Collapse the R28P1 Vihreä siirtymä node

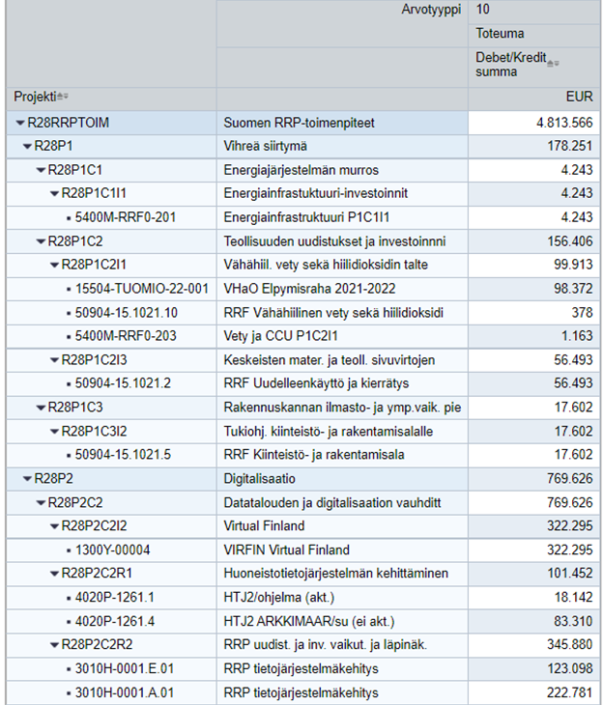pos(27,147)
